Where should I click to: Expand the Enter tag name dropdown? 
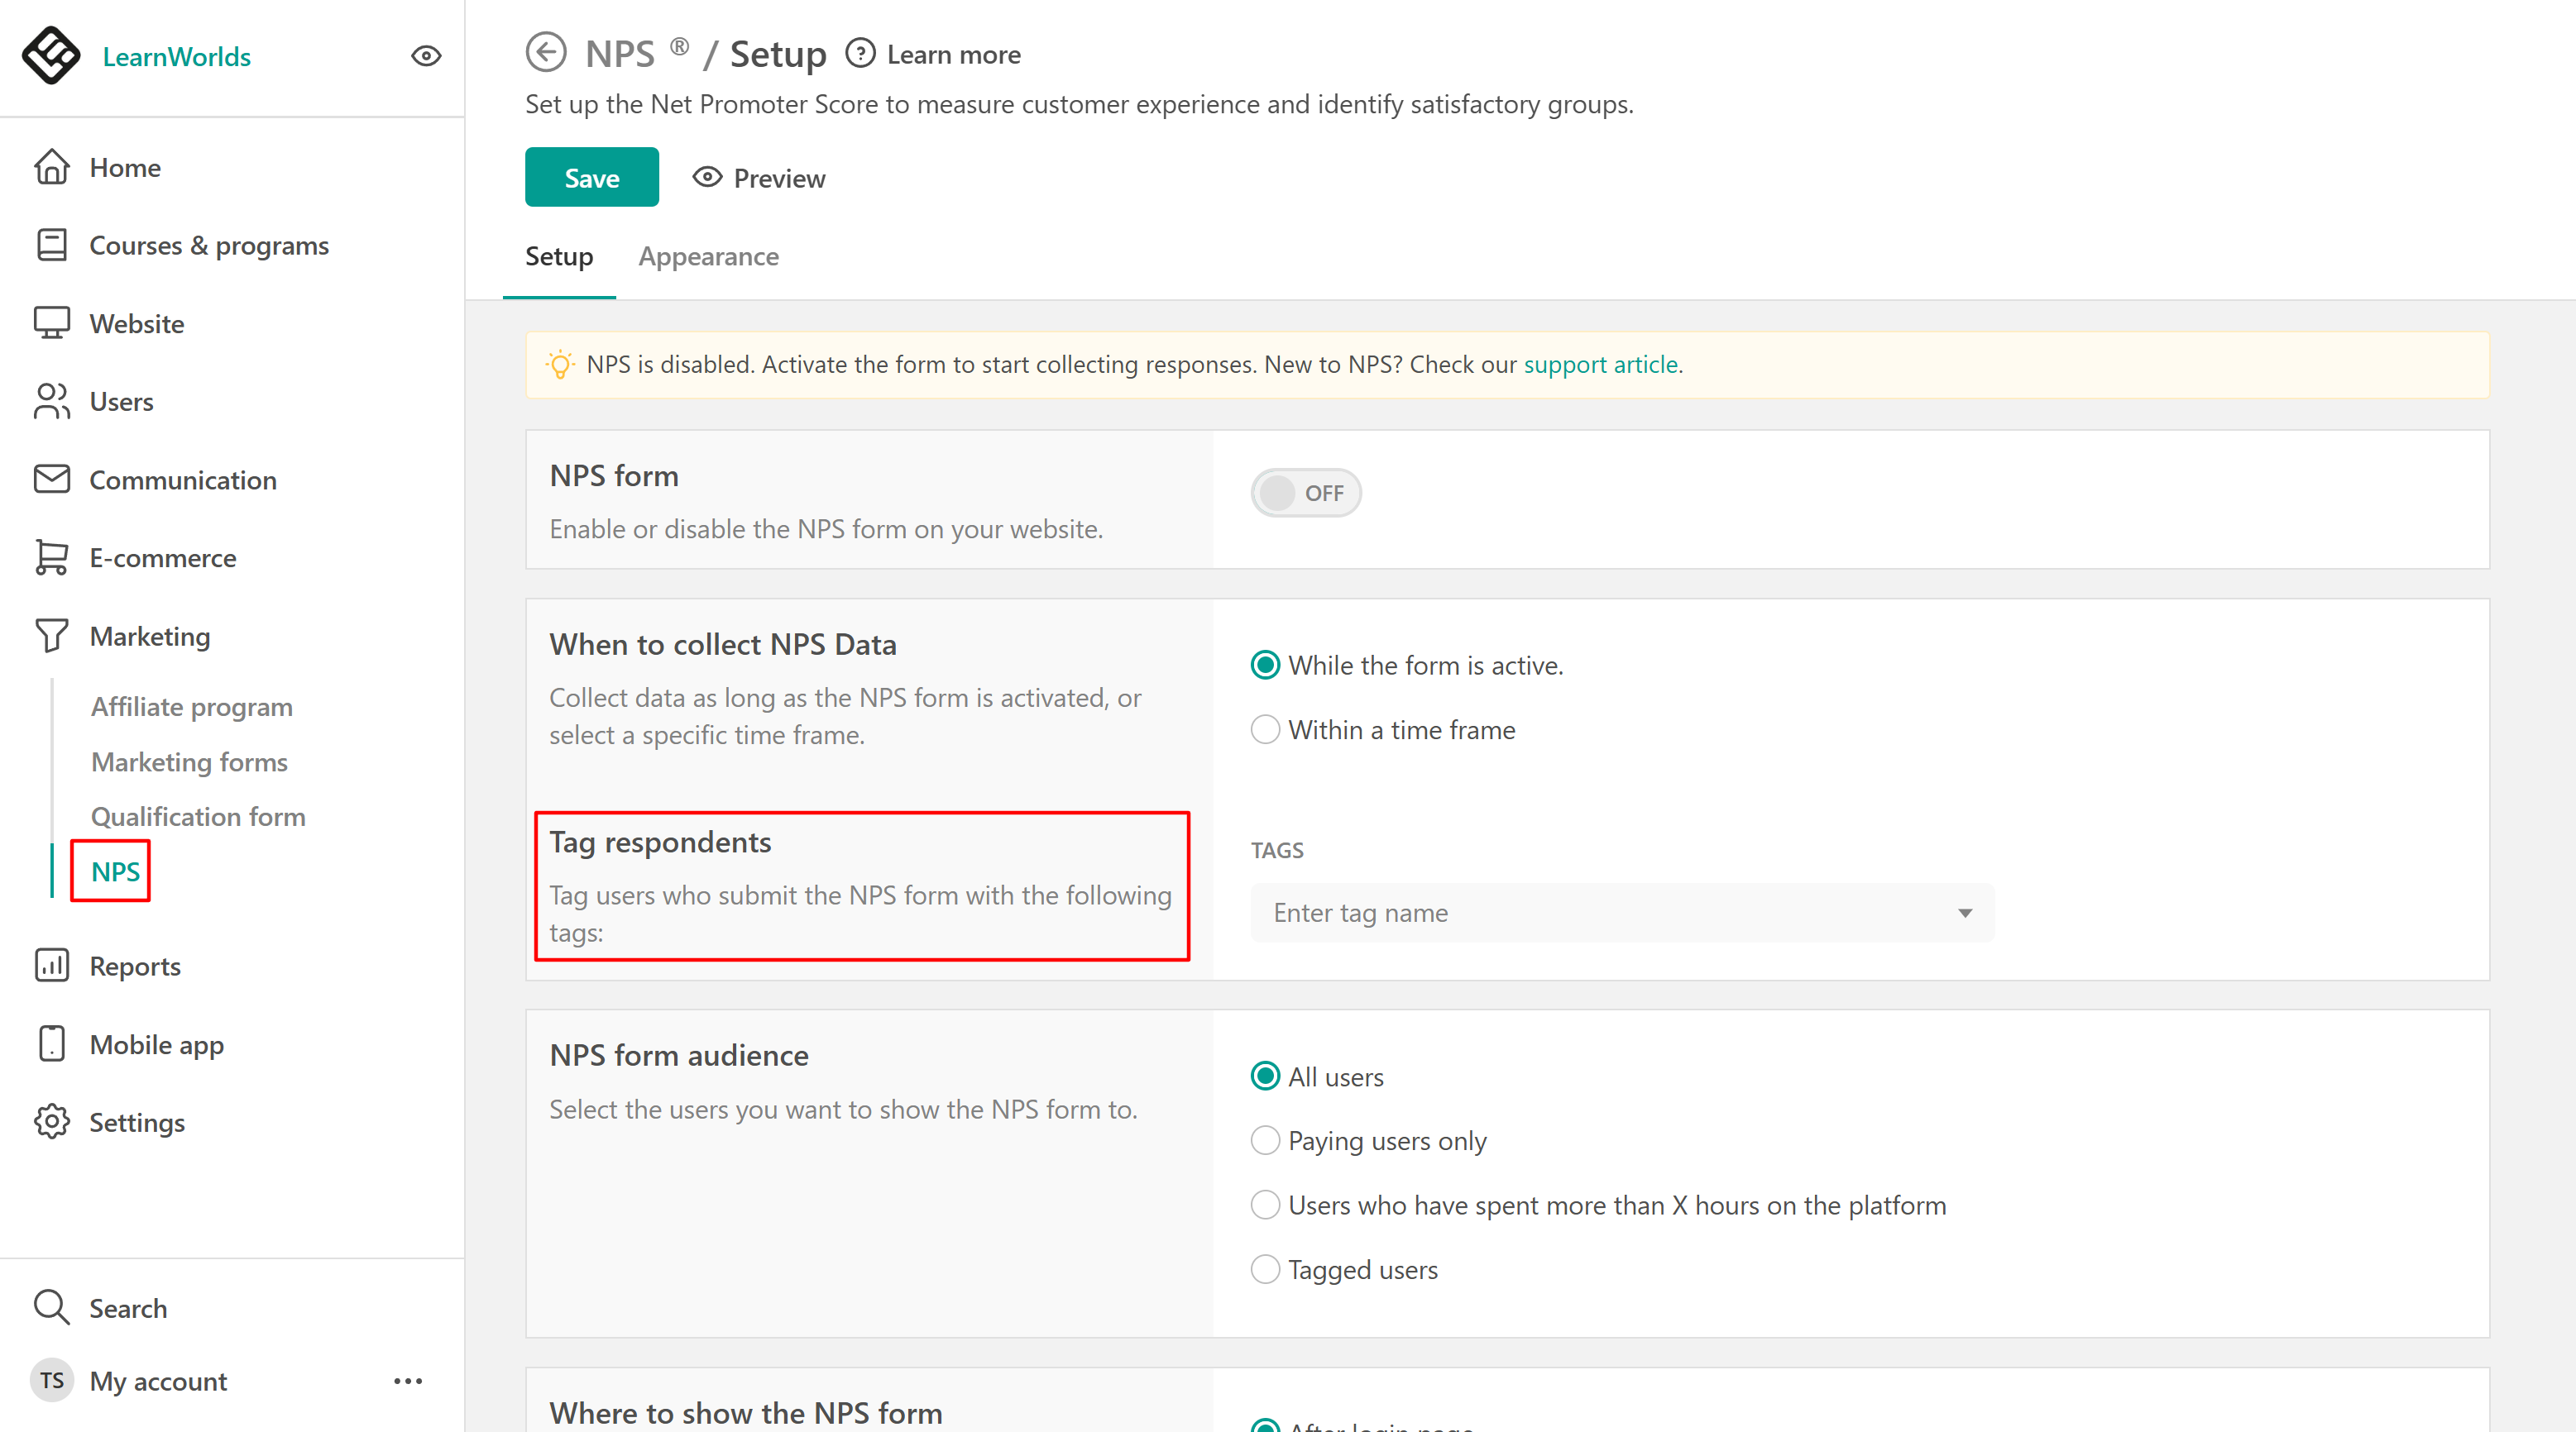click(1964, 913)
